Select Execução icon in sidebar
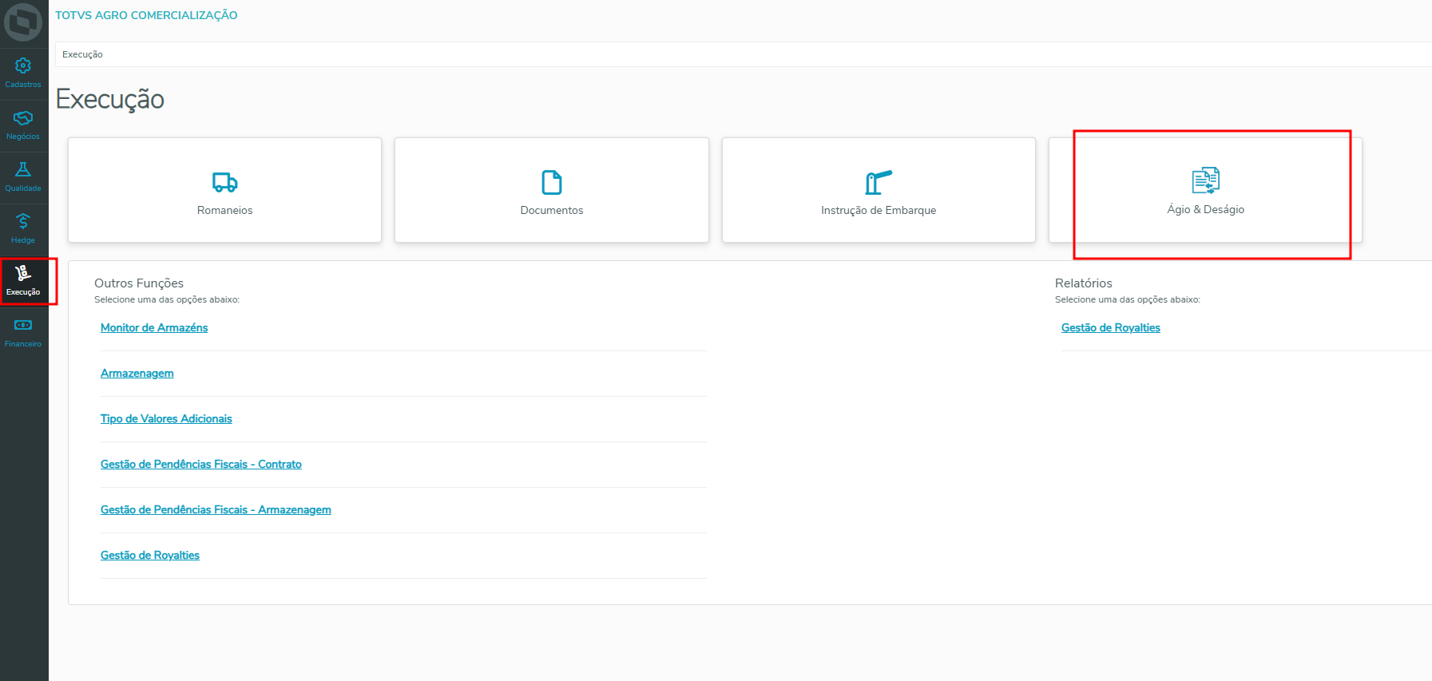 [23, 273]
